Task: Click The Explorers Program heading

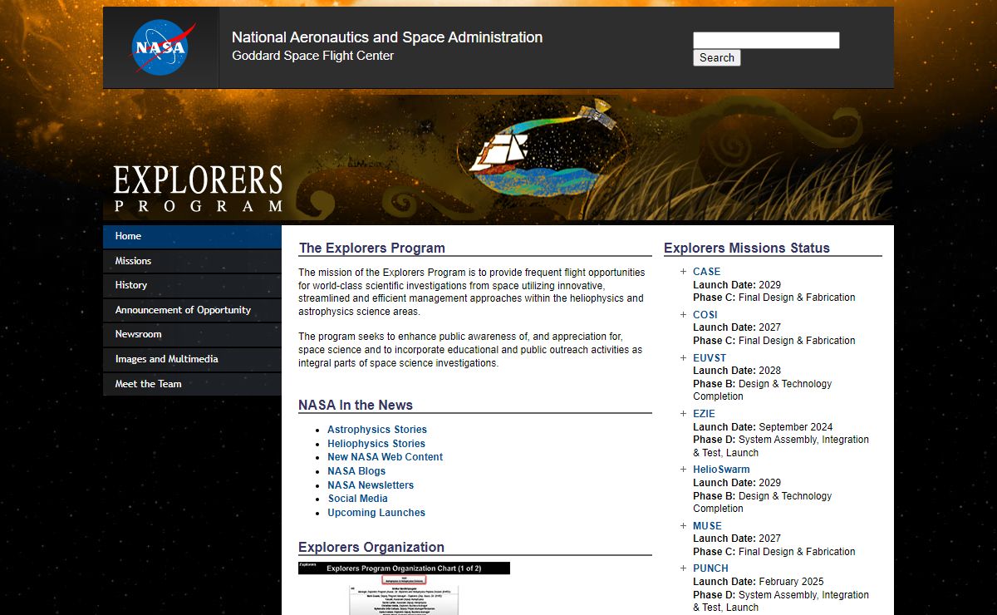Action: pyautogui.click(x=372, y=248)
